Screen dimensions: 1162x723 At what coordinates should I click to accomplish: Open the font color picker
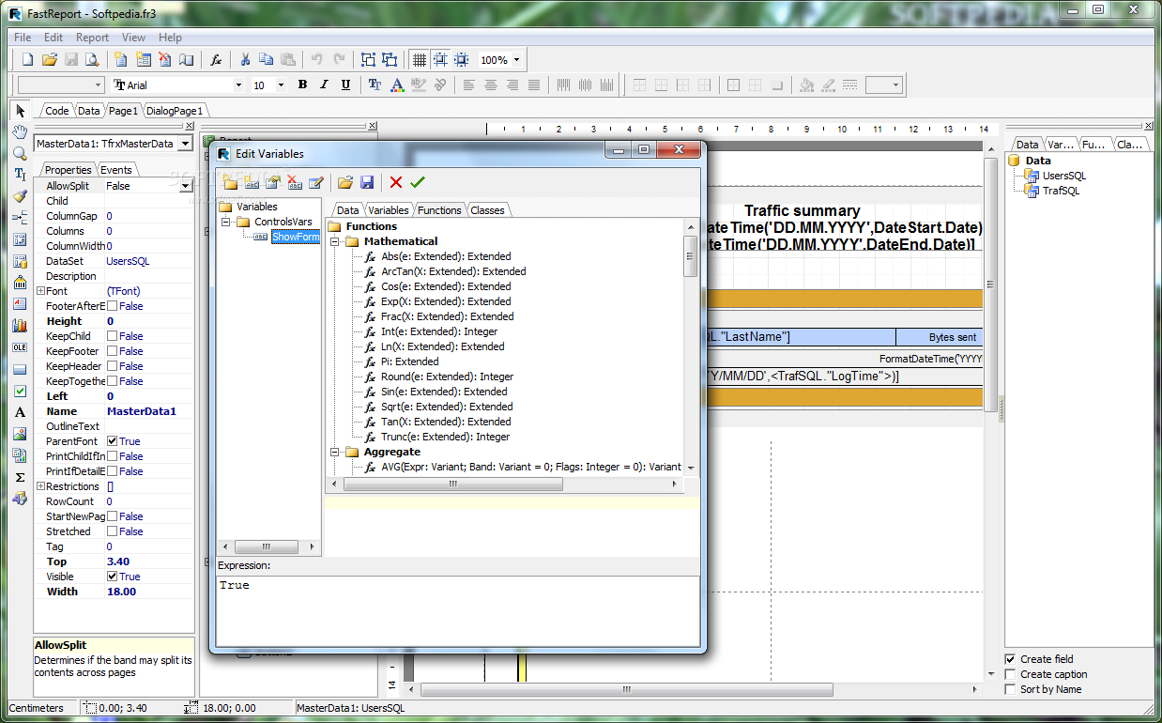coord(396,85)
